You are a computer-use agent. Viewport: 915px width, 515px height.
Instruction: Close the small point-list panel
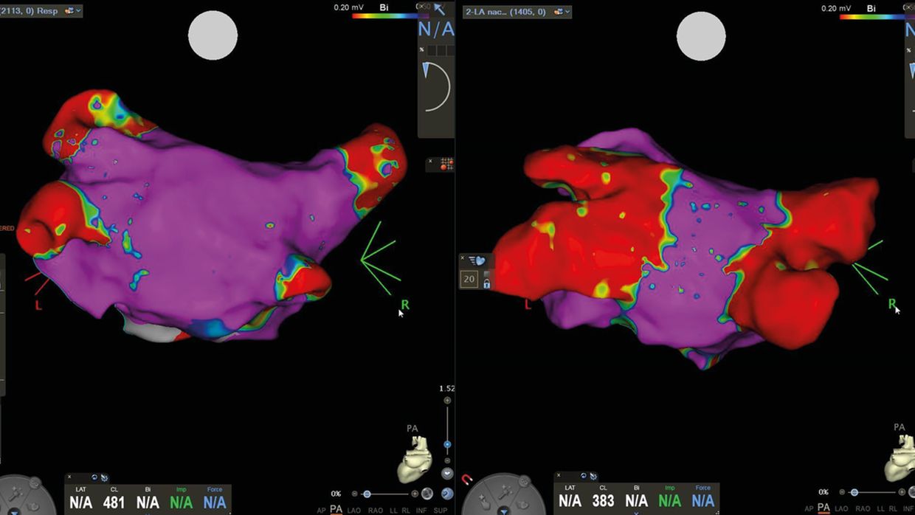click(430, 160)
